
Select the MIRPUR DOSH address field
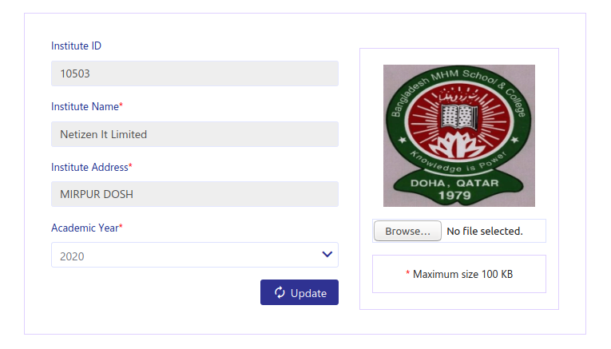click(194, 195)
